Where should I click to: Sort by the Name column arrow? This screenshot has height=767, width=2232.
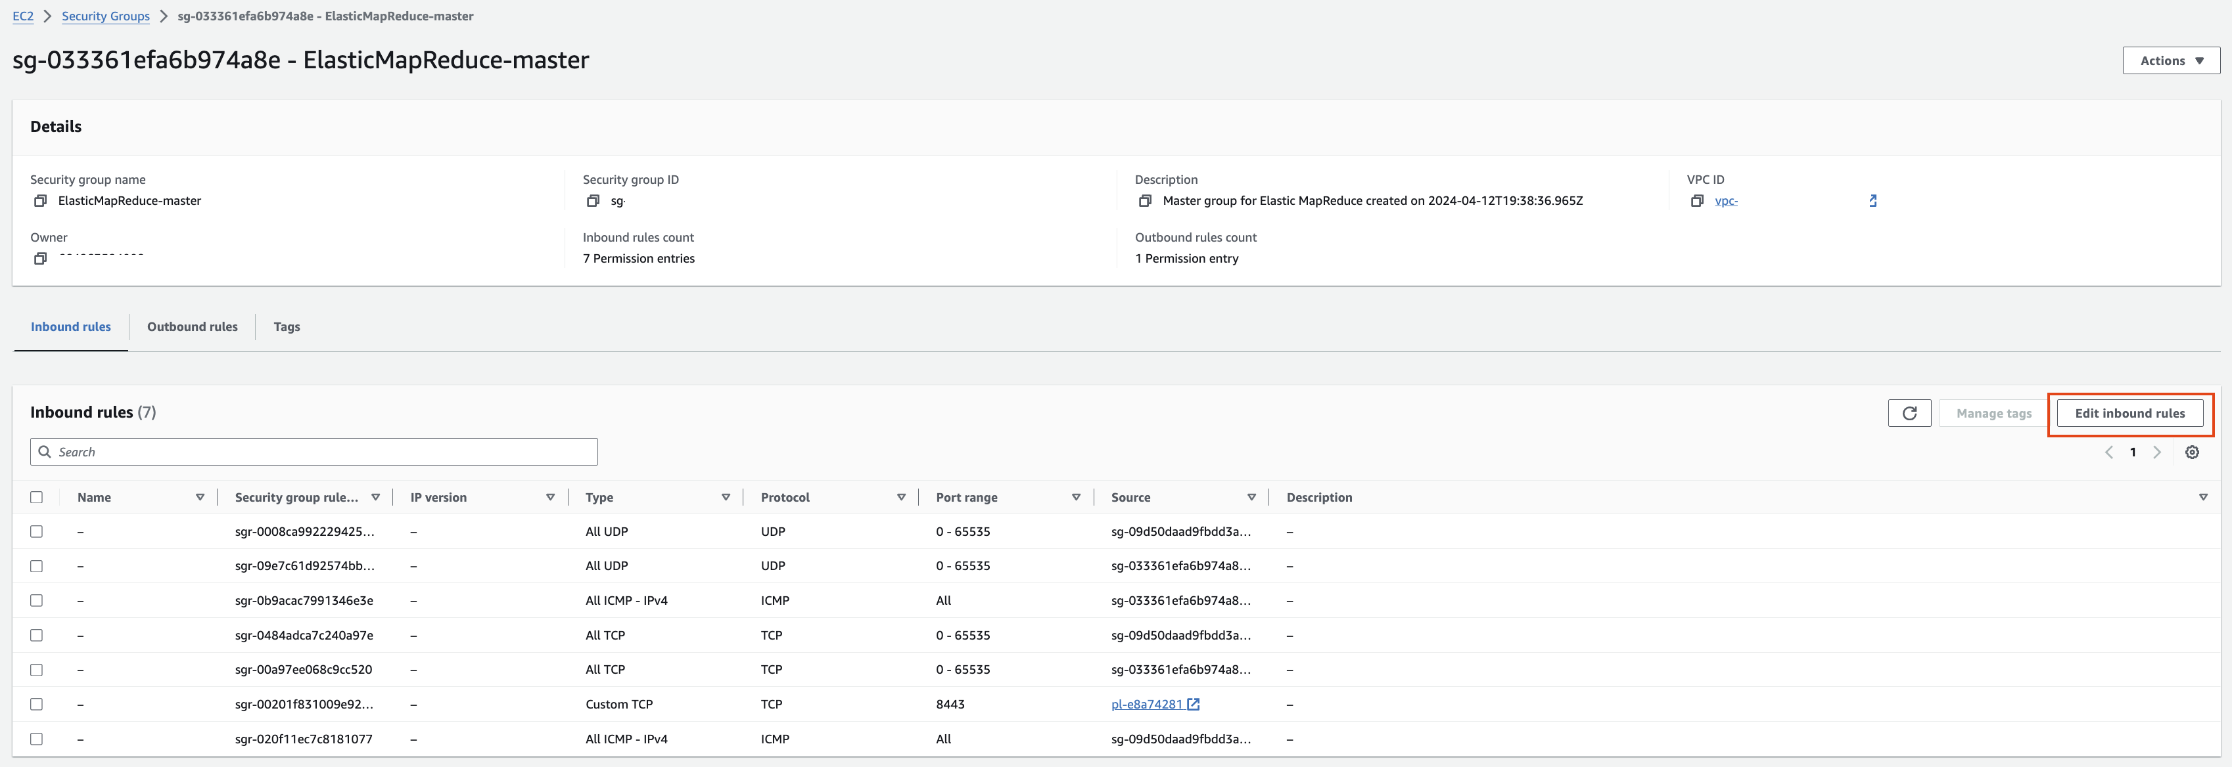[200, 497]
